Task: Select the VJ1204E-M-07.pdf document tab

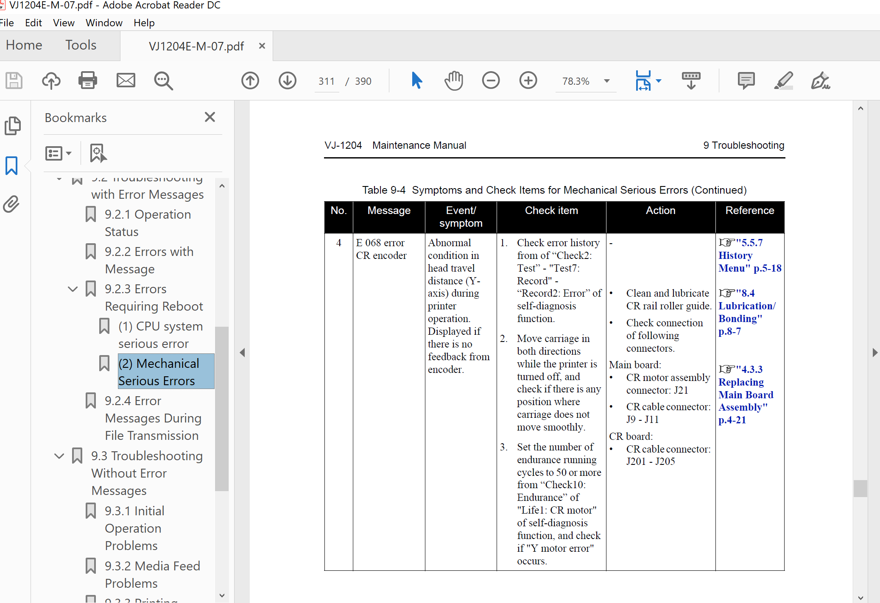Action: [x=196, y=46]
